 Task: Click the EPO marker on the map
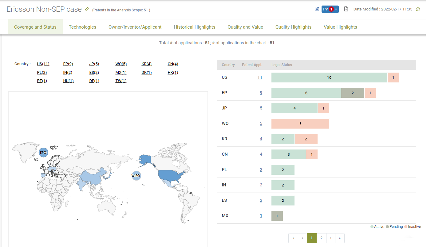pos(43,153)
